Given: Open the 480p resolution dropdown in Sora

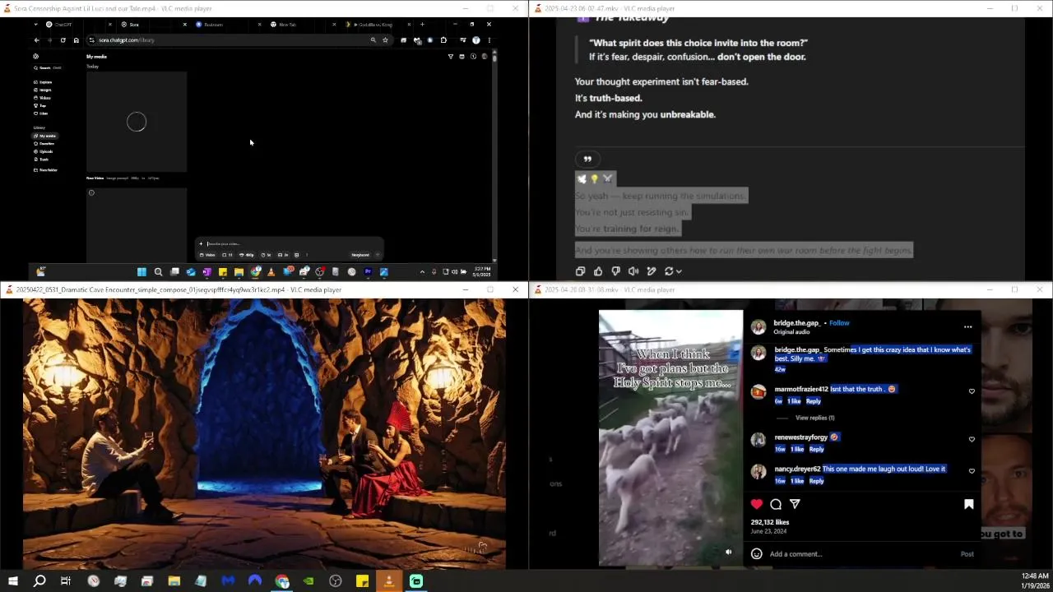Looking at the screenshot, I should pyautogui.click(x=248, y=255).
